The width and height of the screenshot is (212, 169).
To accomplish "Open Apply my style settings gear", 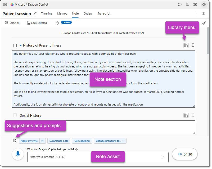I will (42, 141).
